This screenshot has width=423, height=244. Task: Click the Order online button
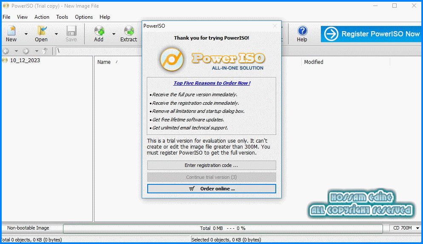211,189
